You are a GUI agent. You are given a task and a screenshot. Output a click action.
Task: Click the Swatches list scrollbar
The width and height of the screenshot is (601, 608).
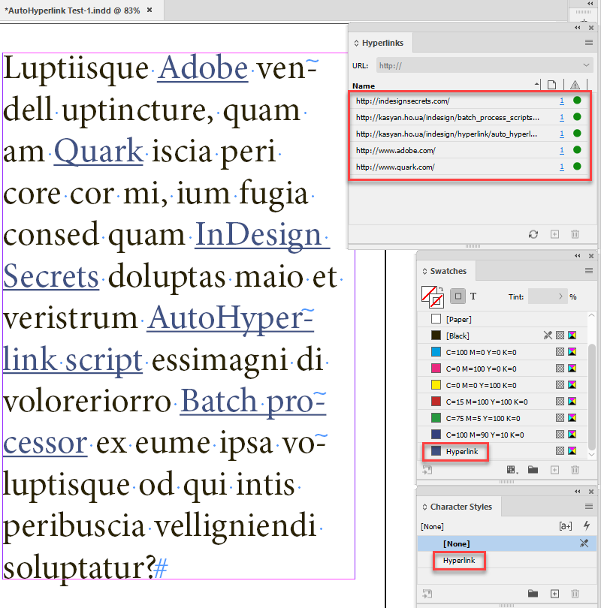(592, 396)
